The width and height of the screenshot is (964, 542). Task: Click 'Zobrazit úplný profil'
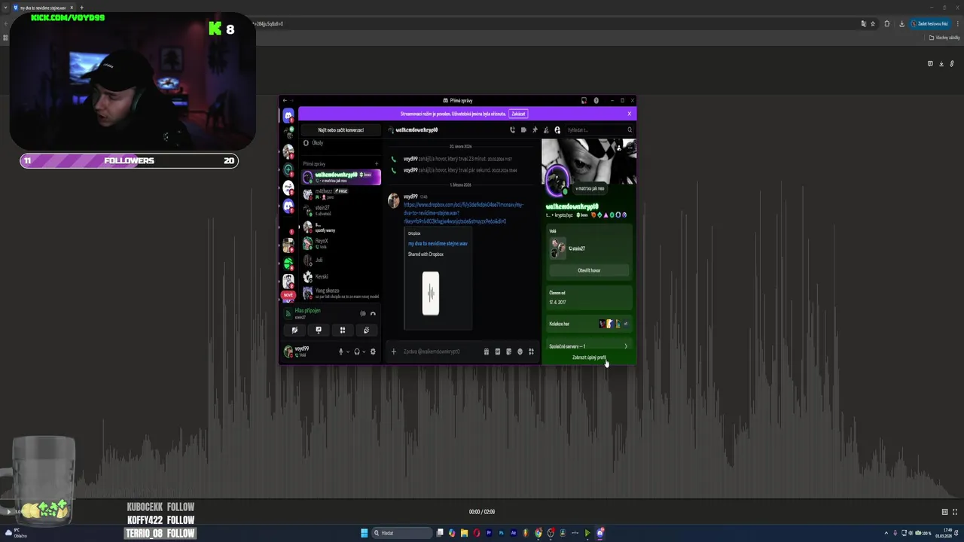[x=589, y=358]
